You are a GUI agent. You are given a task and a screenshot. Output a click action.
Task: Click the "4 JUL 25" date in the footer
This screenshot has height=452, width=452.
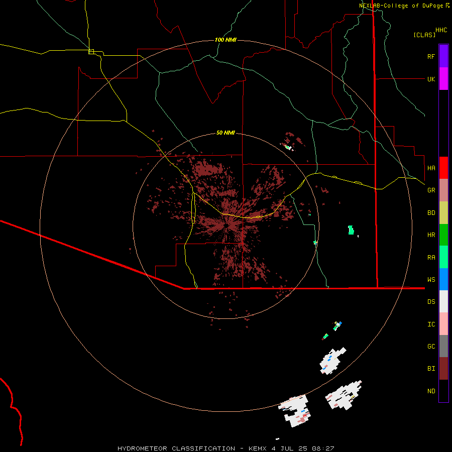click(x=289, y=448)
